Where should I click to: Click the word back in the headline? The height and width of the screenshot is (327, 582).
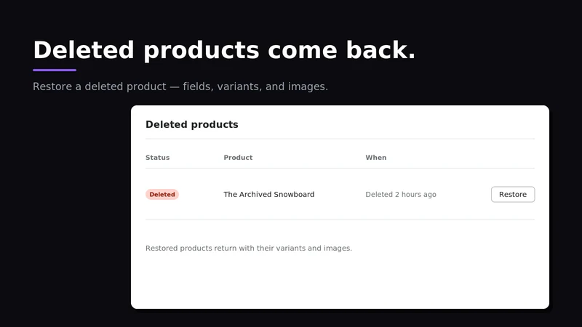click(380, 50)
